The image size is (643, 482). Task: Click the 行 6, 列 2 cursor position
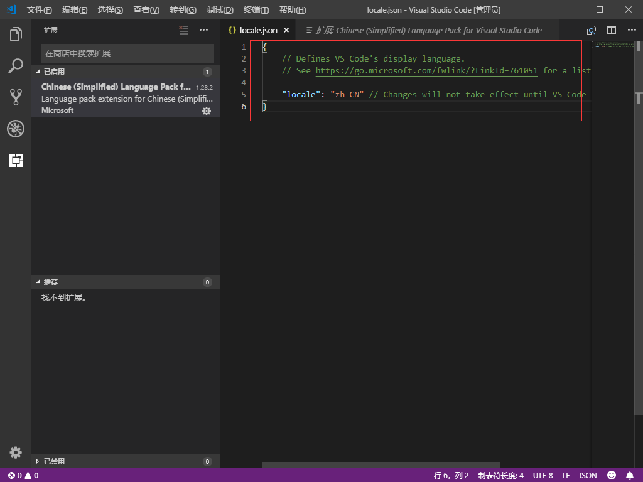pos(451,476)
